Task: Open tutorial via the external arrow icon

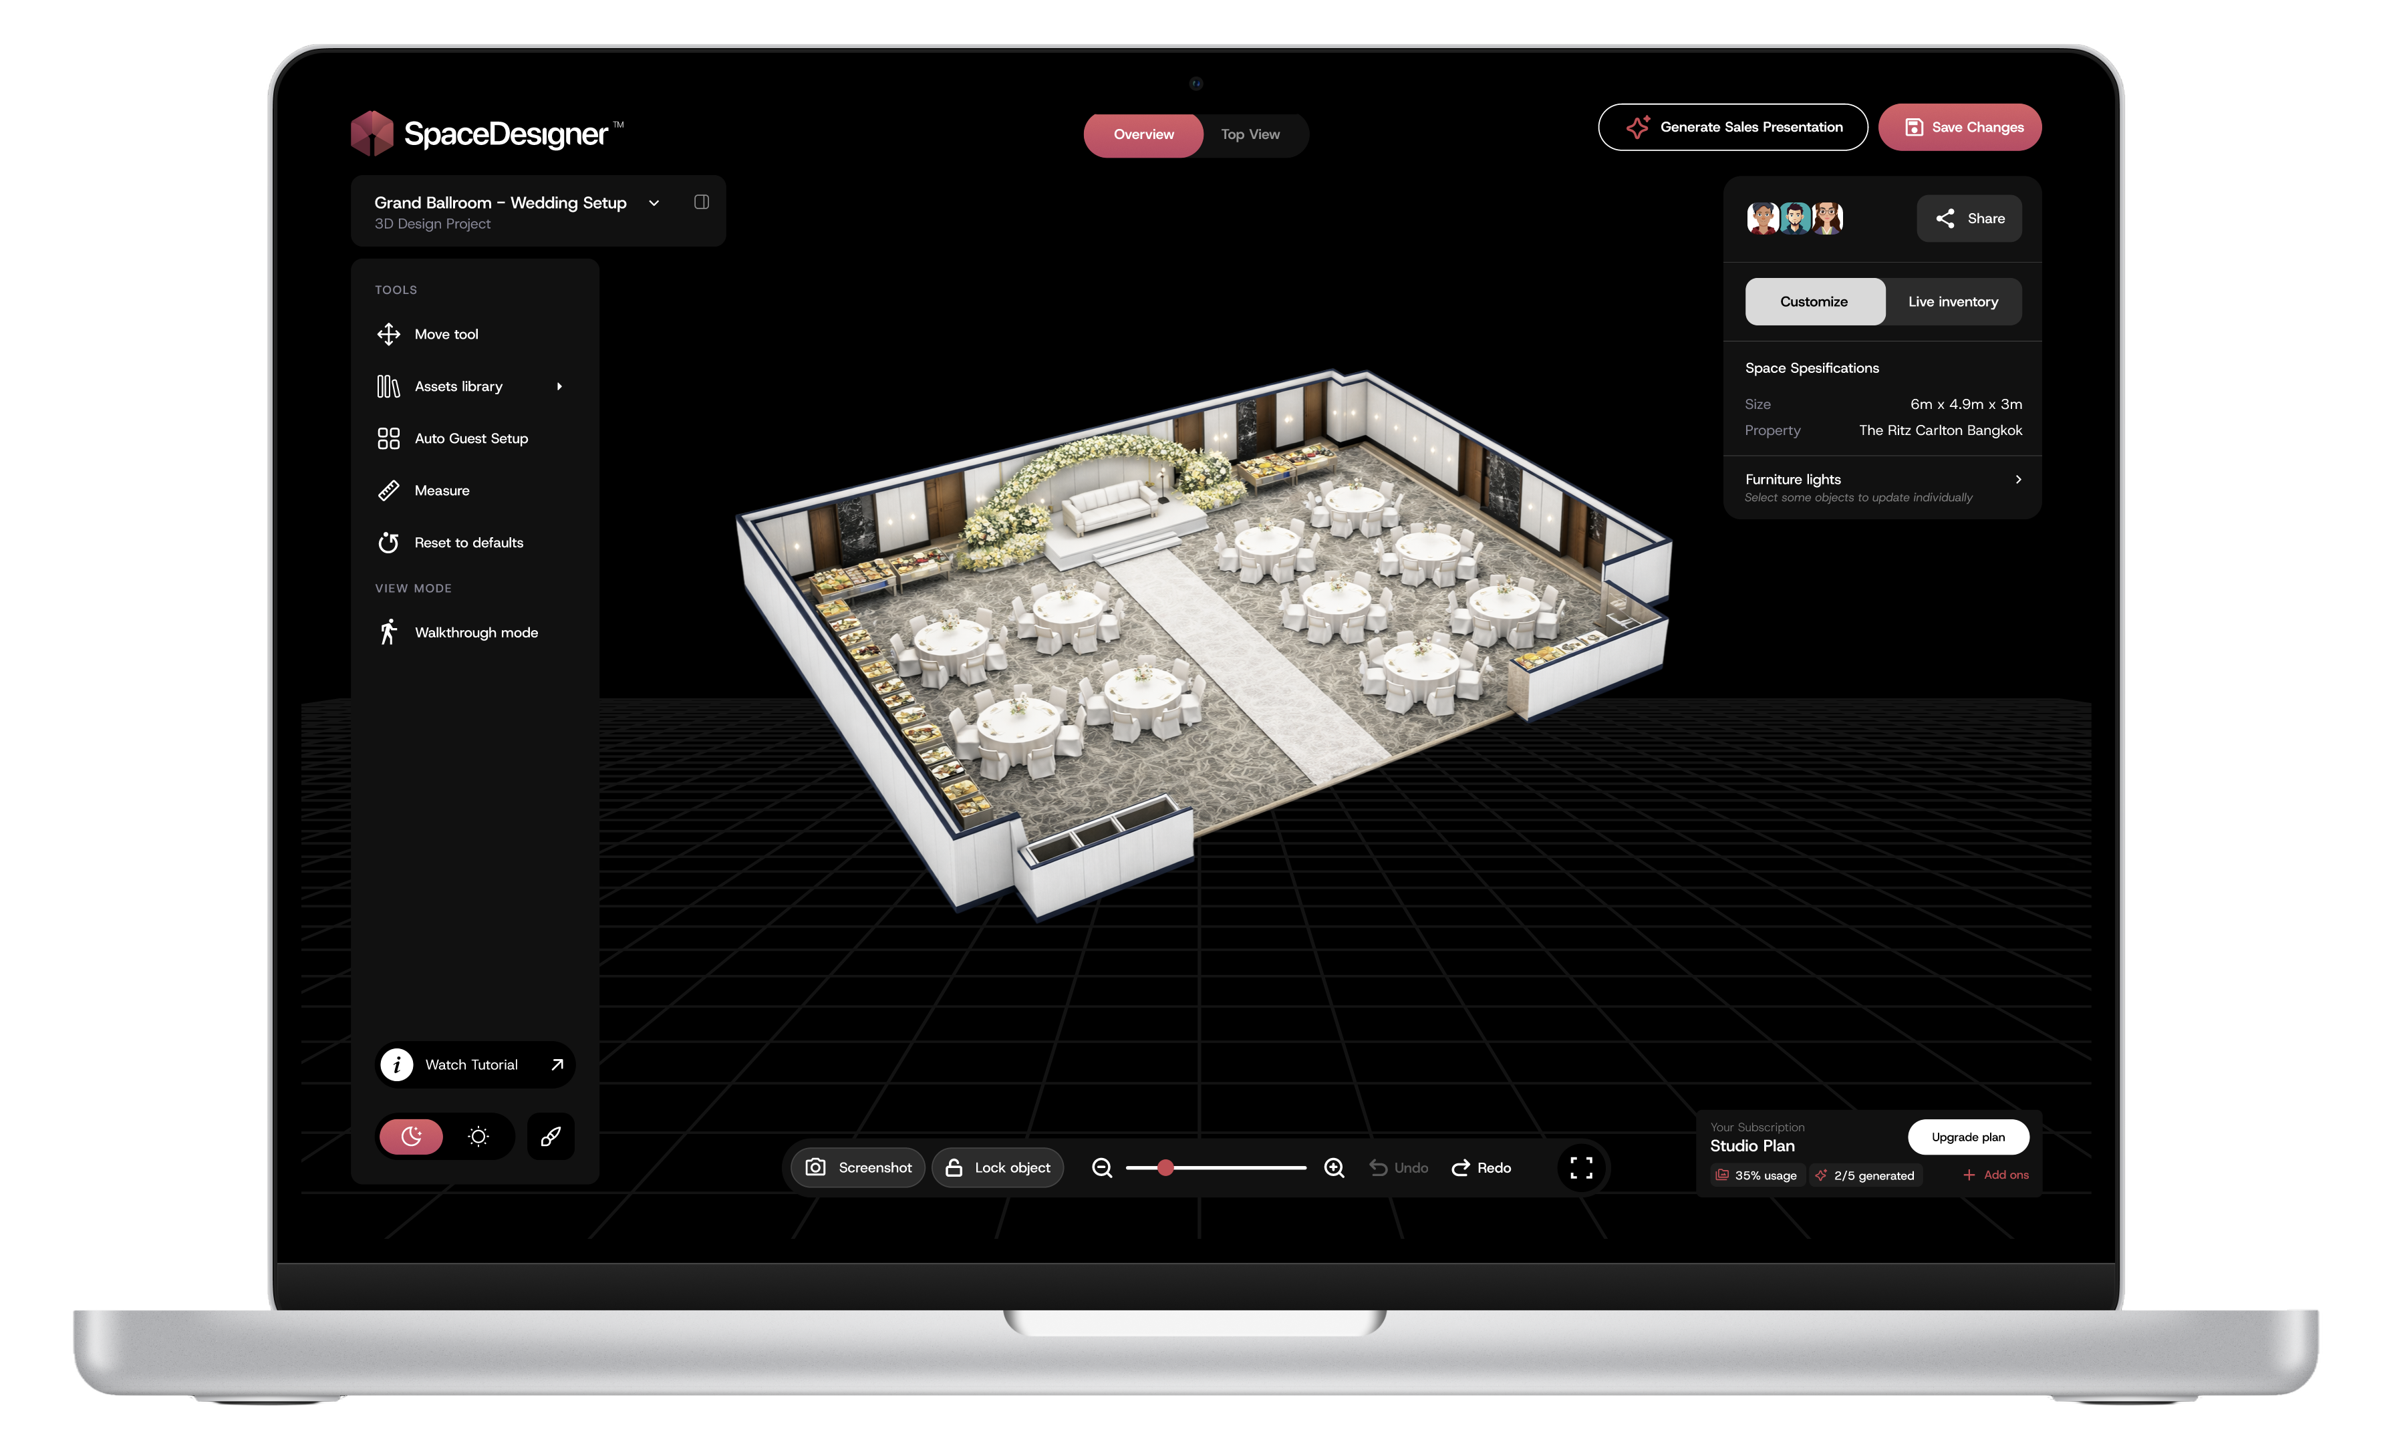Action: pos(557,1064)
